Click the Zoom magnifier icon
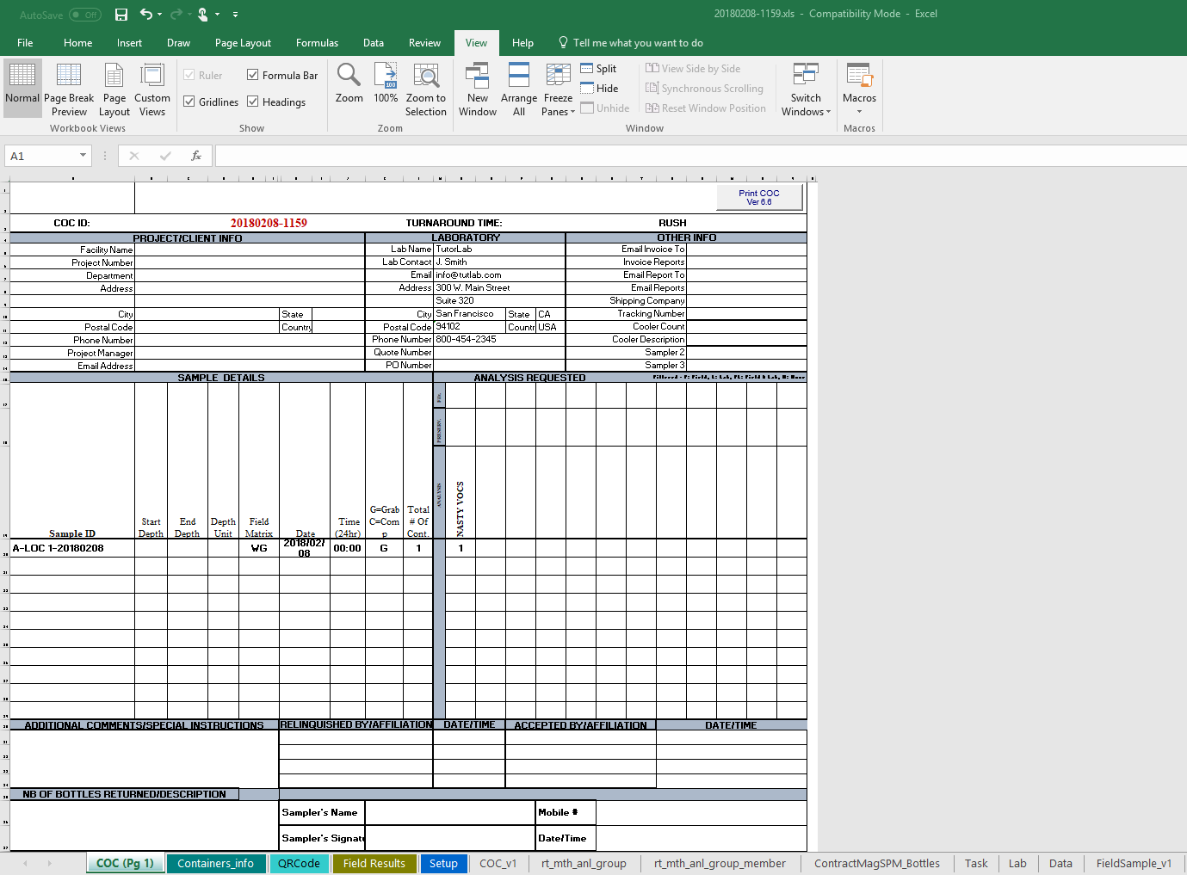 [x=349, y=77]
